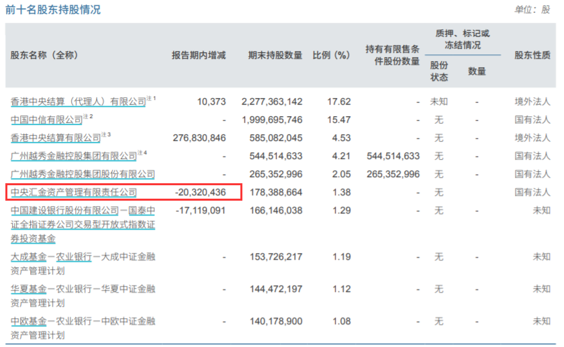Select title 前十名股东持股情况
Image resolution: width=564 pixels, height=347 pixels.
tap(53, 9)
